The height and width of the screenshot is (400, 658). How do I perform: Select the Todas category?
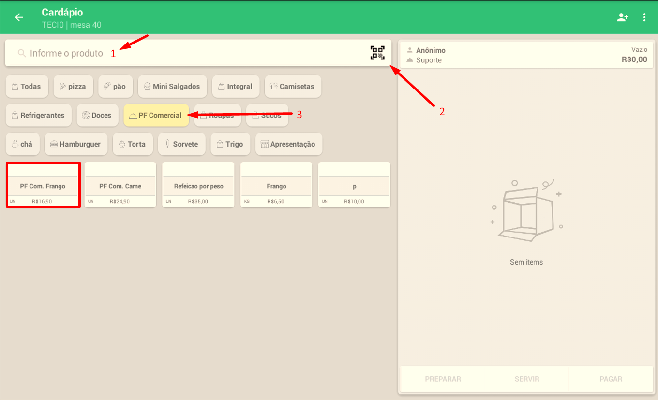pos(27,87)
